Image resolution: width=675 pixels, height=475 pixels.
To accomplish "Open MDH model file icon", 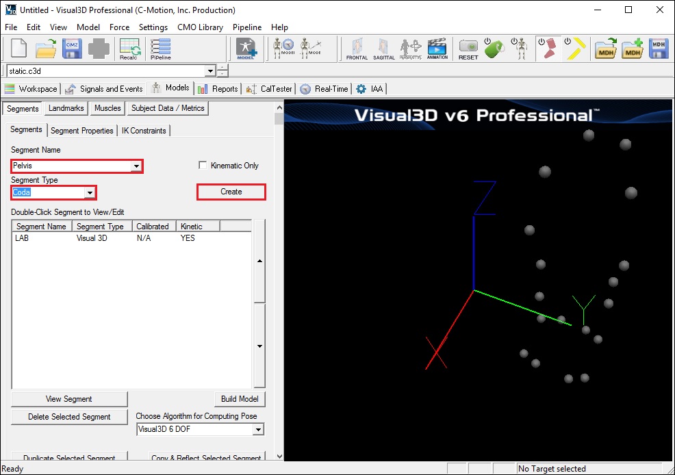I will [x=606, y=48].
